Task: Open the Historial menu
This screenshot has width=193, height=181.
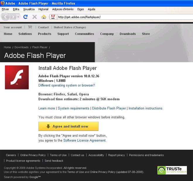Action: point(43,9)
